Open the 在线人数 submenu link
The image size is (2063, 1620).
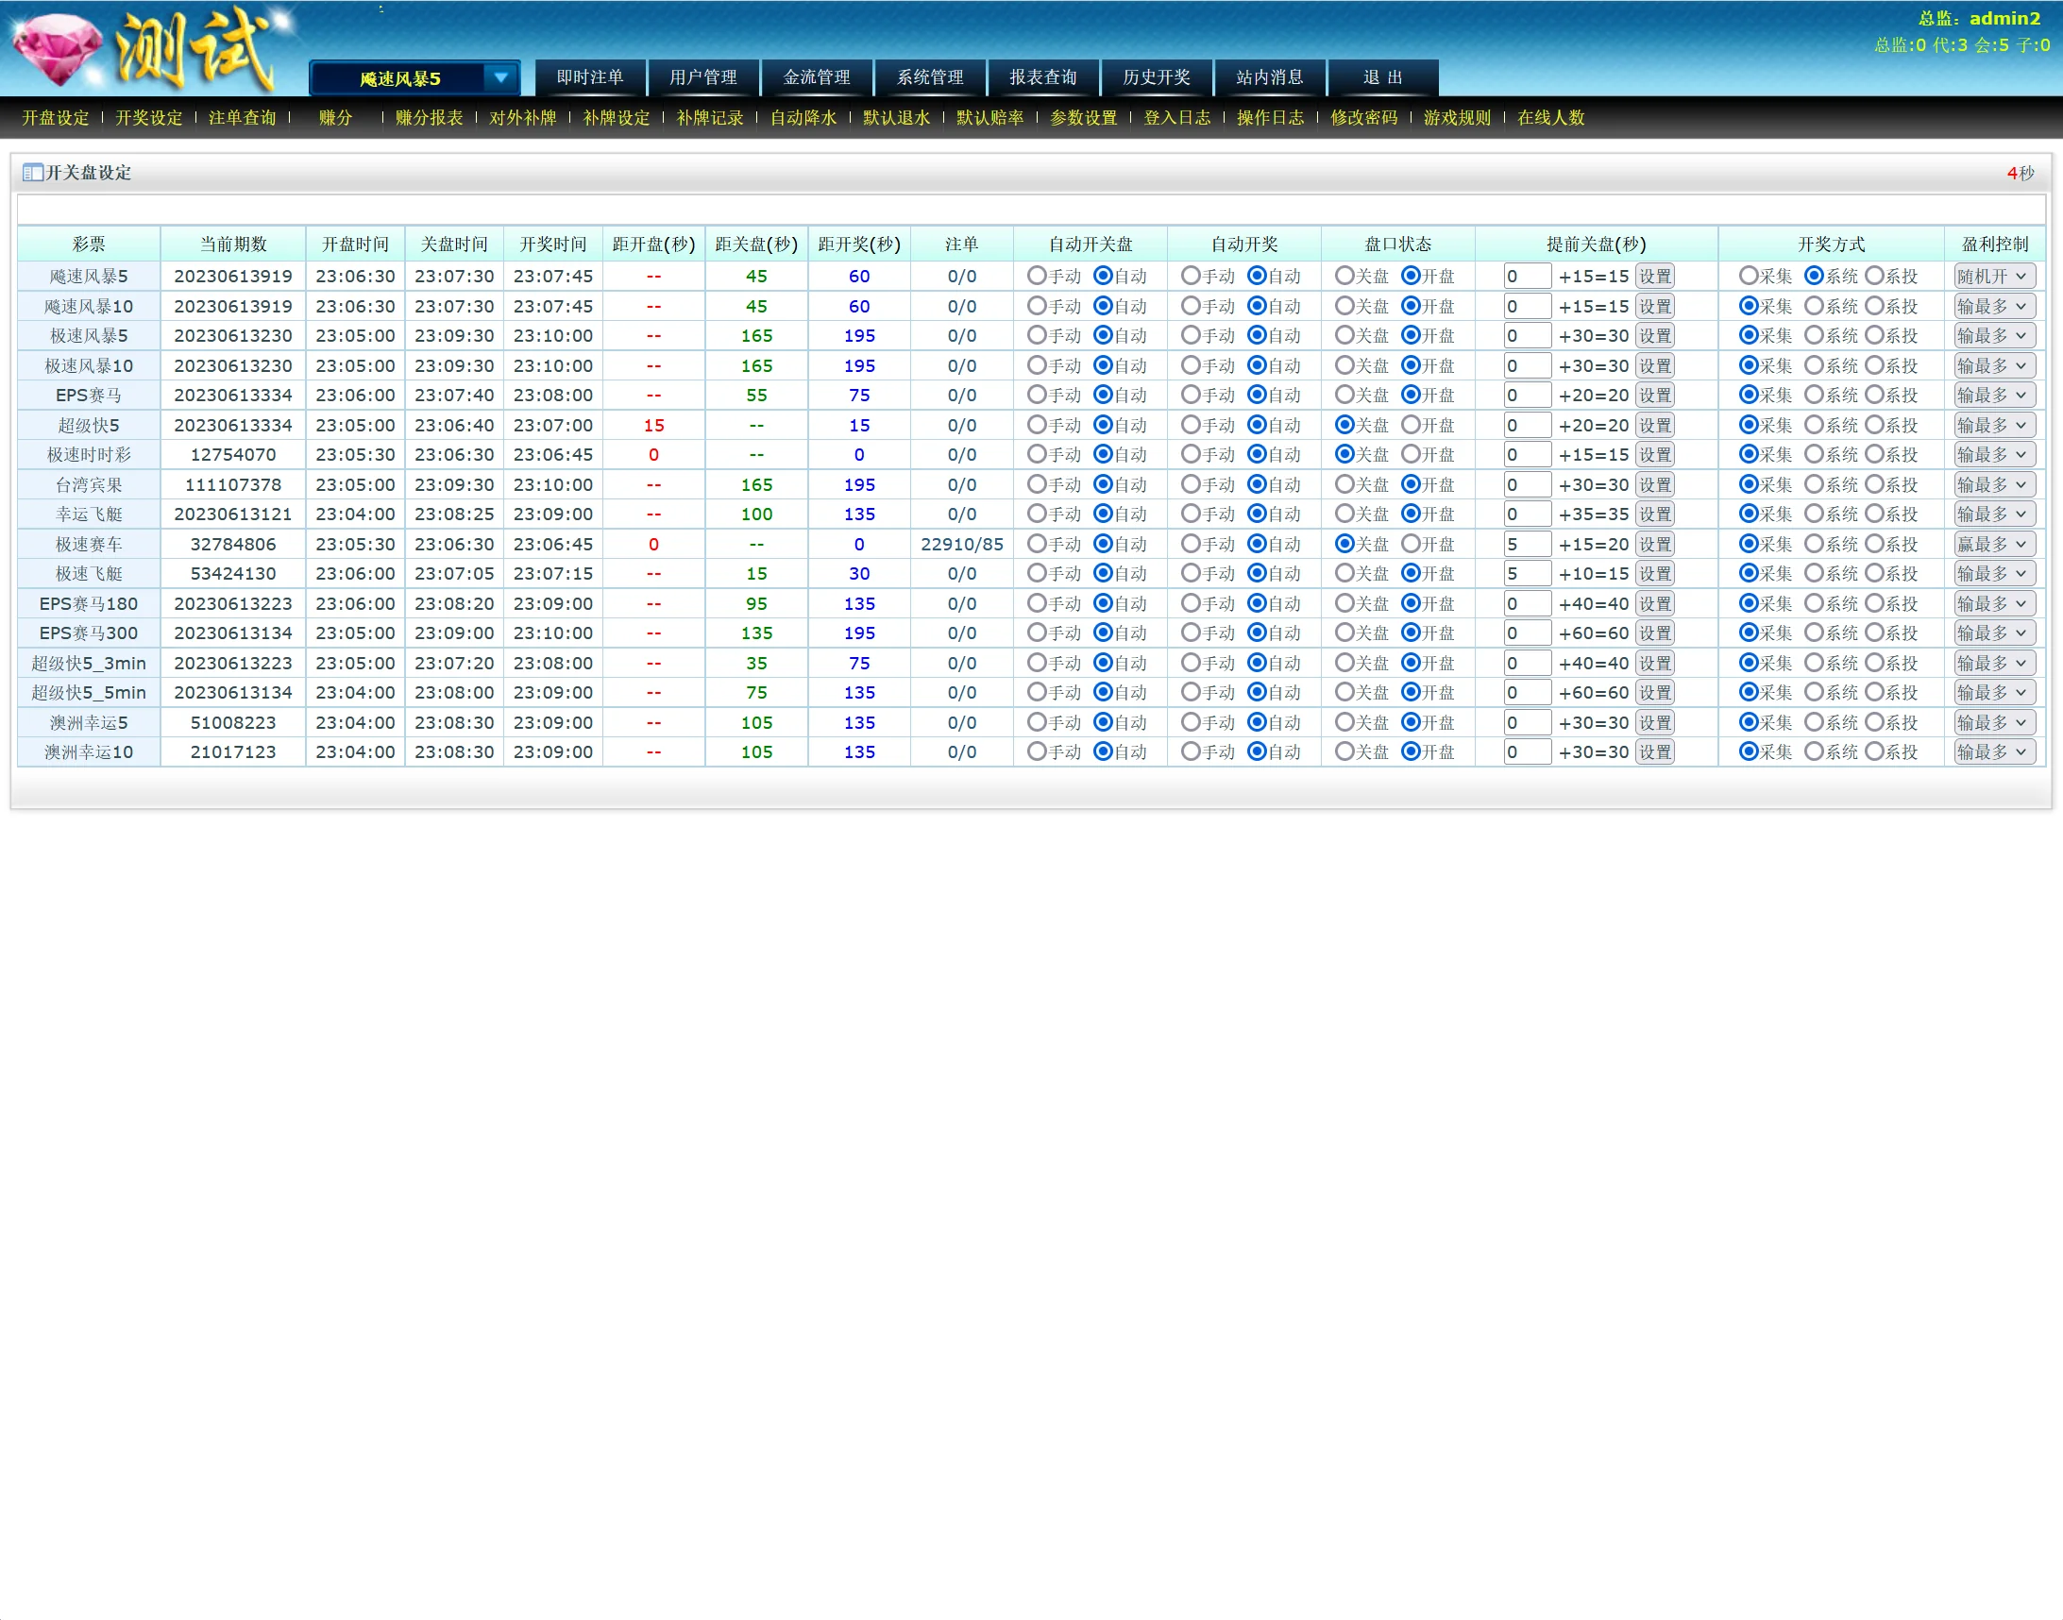(x=1550, y=118)
